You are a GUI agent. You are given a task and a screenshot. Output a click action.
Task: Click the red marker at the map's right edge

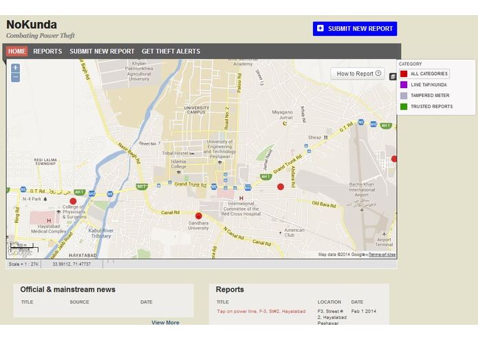(394, 159)
